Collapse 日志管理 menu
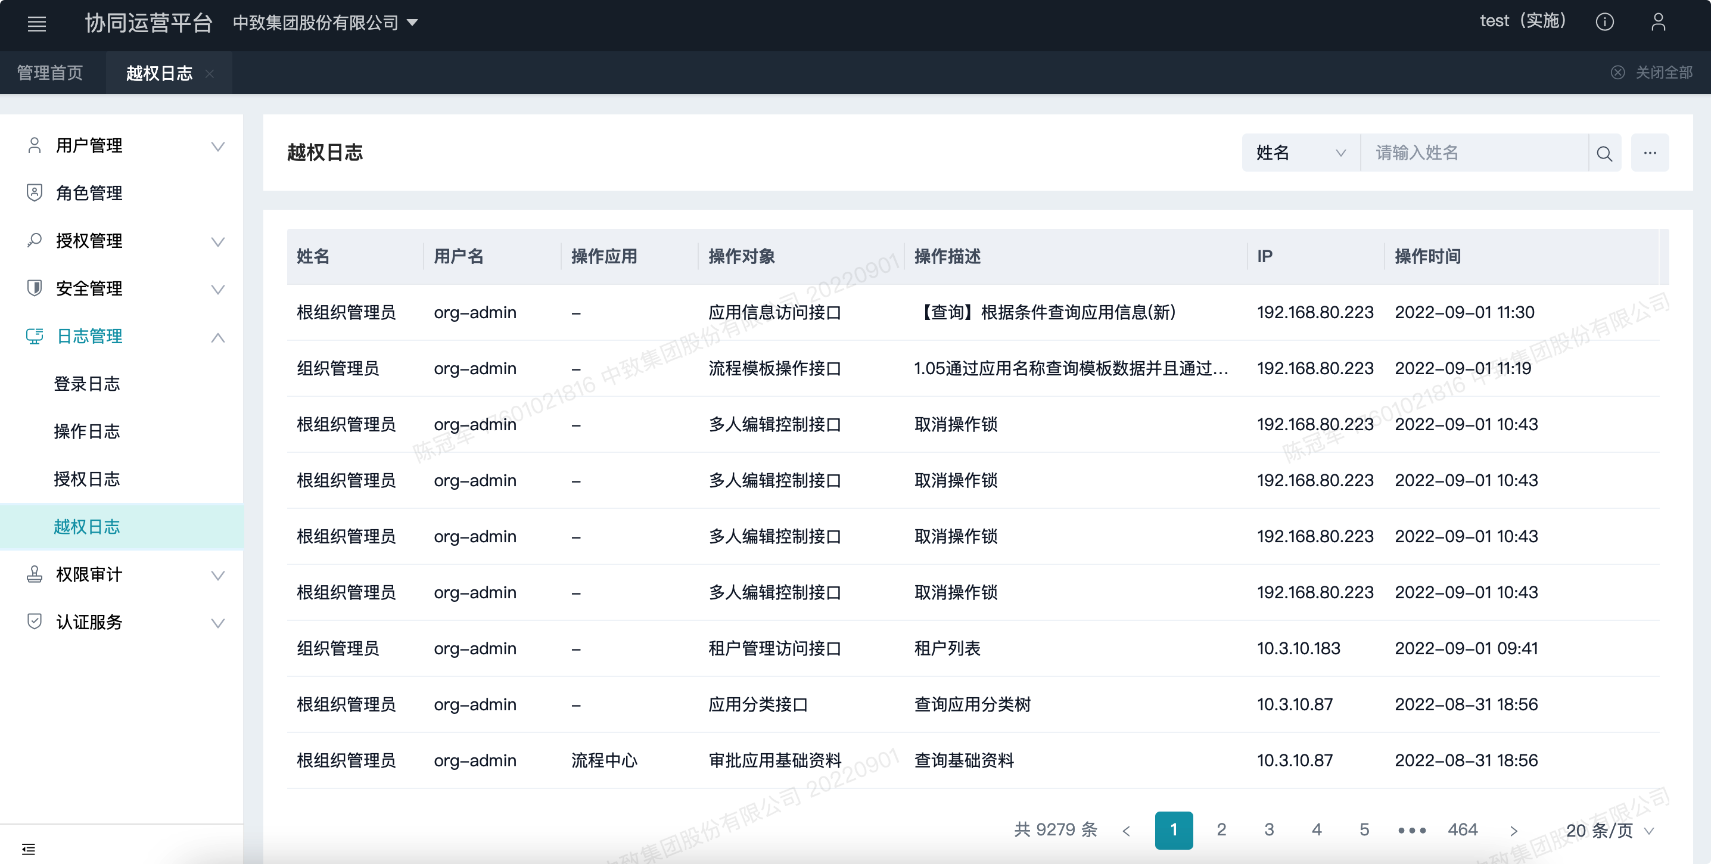Image resolution: width=1711 pixels, height=864 pixels. point(122,337)
